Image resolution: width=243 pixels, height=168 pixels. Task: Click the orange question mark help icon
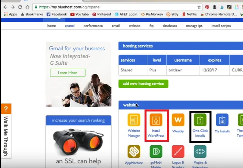[6, 109]
